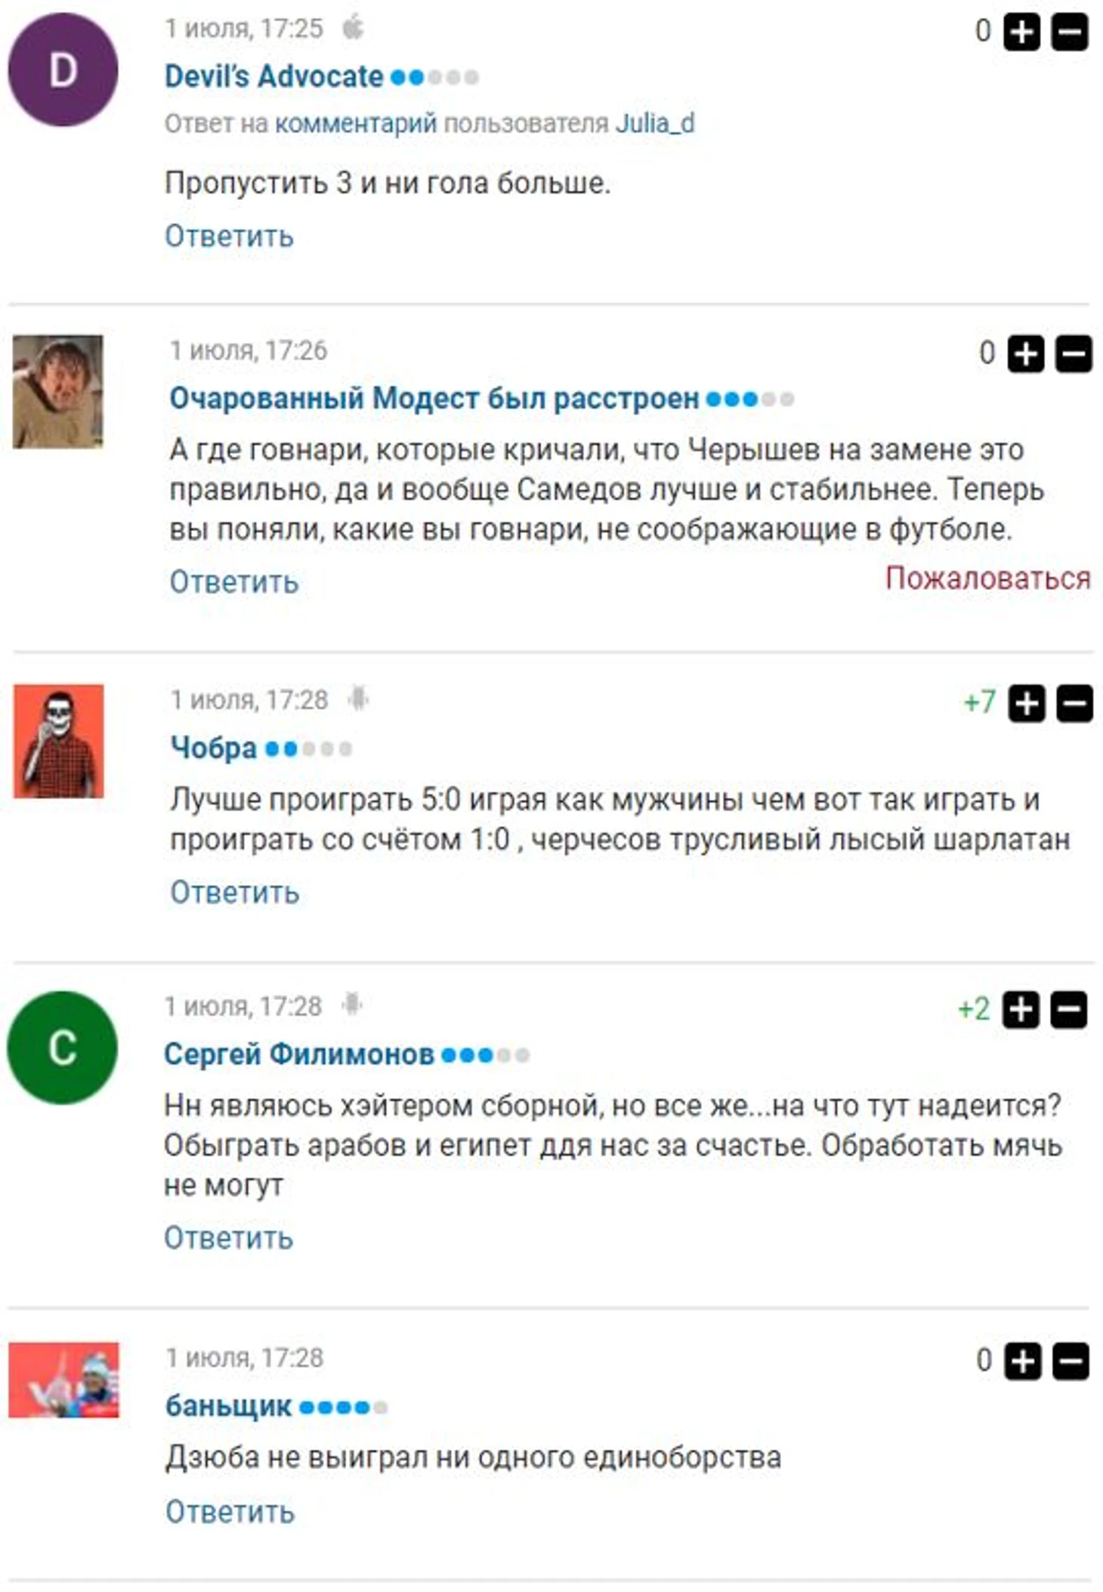The height and width of the screenshot is (1592, 1103).
Task: Upvote Сергей Филимонов comment with plus icon
Action: click(x=1021, y=1010)
